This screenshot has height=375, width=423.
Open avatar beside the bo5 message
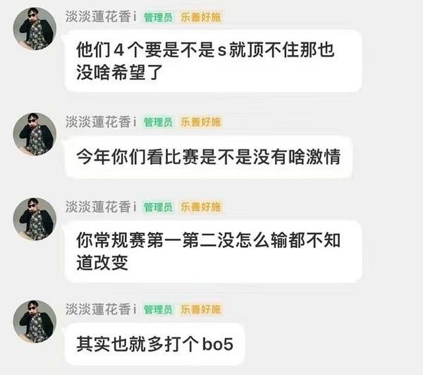coord(35,321)
